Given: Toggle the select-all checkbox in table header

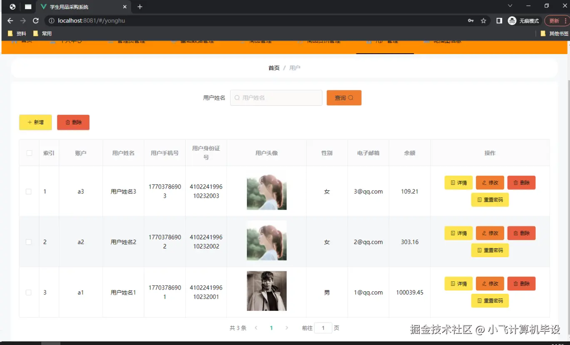Looking at the screenshot, I should pyautogui.click(x=29, y=153).
